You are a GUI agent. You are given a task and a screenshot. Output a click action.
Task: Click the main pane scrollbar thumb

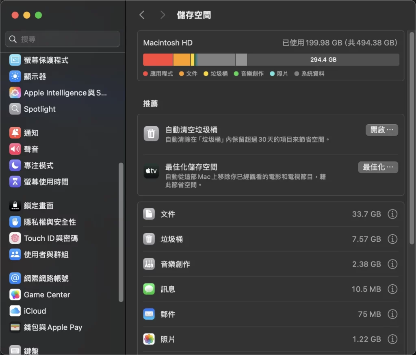[412, 138]
